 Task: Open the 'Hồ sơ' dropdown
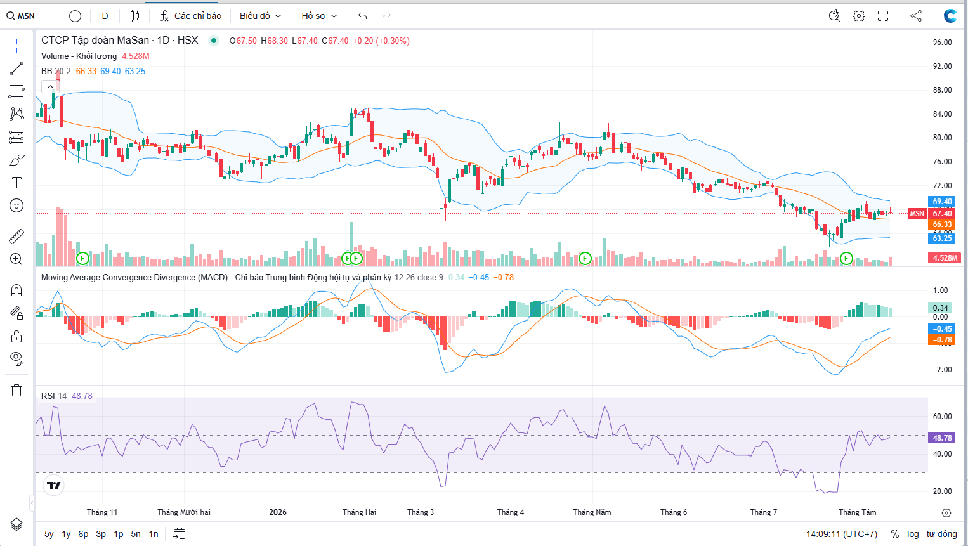click(x=319, y=16)
